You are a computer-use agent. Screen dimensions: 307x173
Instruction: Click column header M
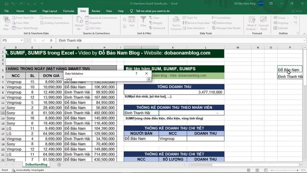238,48
